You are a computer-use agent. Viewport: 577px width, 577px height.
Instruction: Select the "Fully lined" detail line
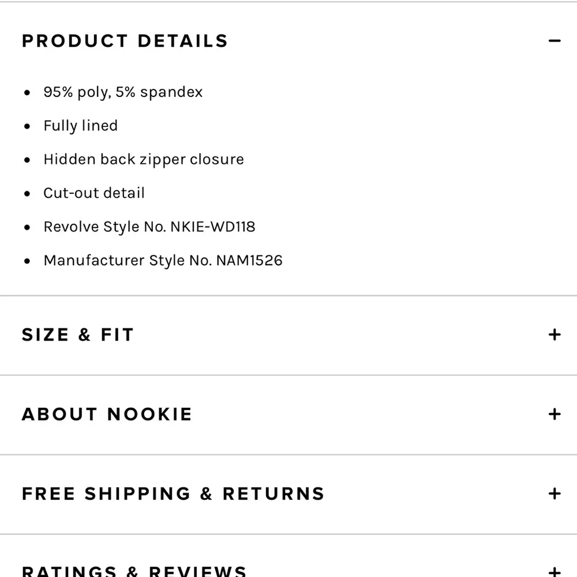click(x=80, y=126)
